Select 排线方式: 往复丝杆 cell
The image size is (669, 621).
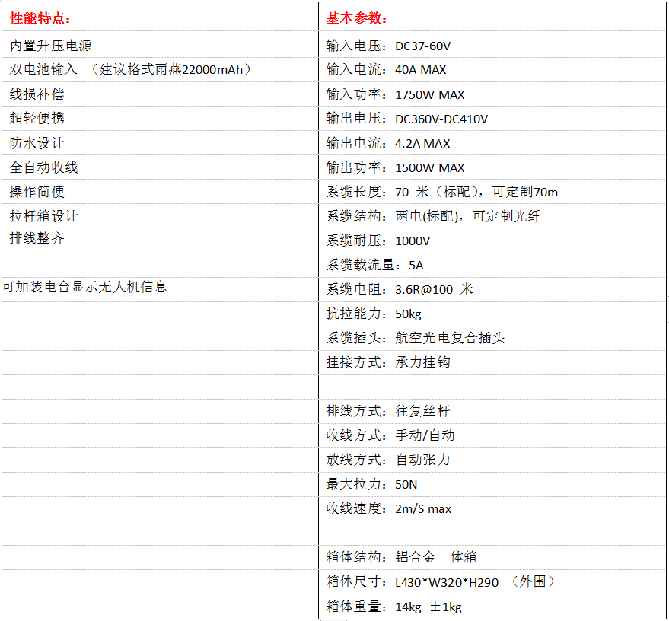click(x=492, y=411)
